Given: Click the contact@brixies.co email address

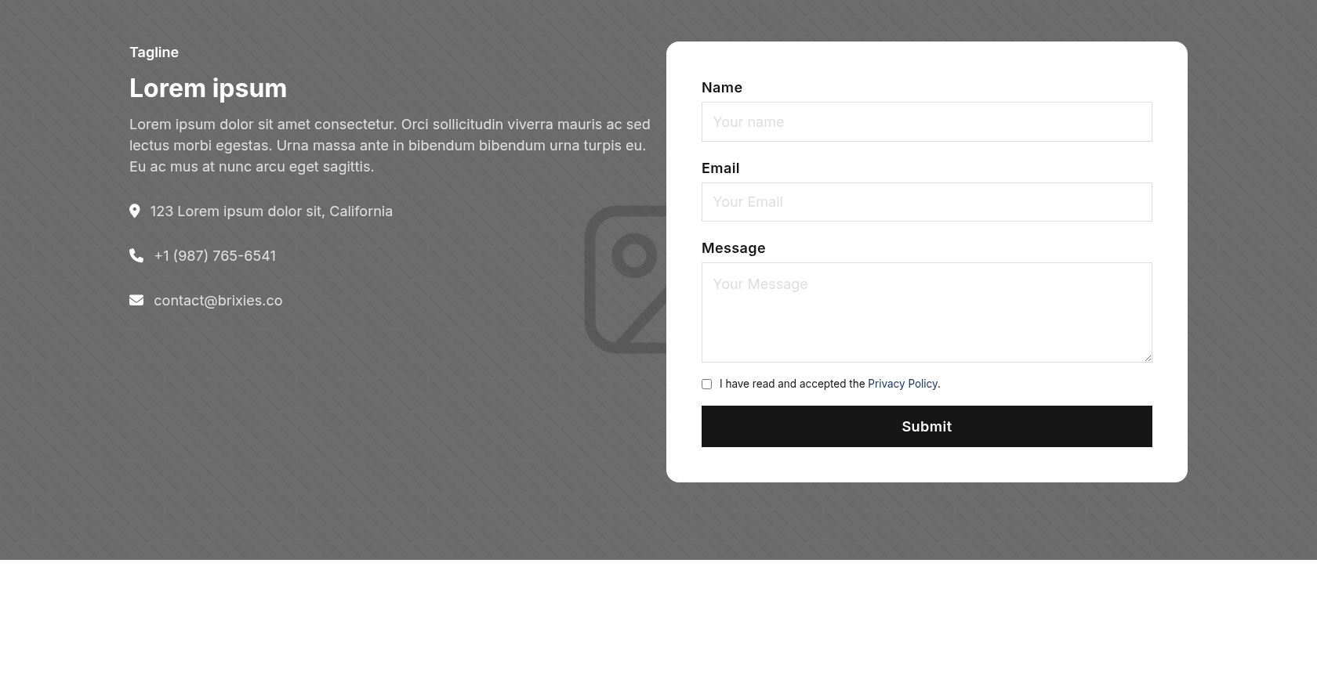Looking at the screenshot, I should point(218,301).
